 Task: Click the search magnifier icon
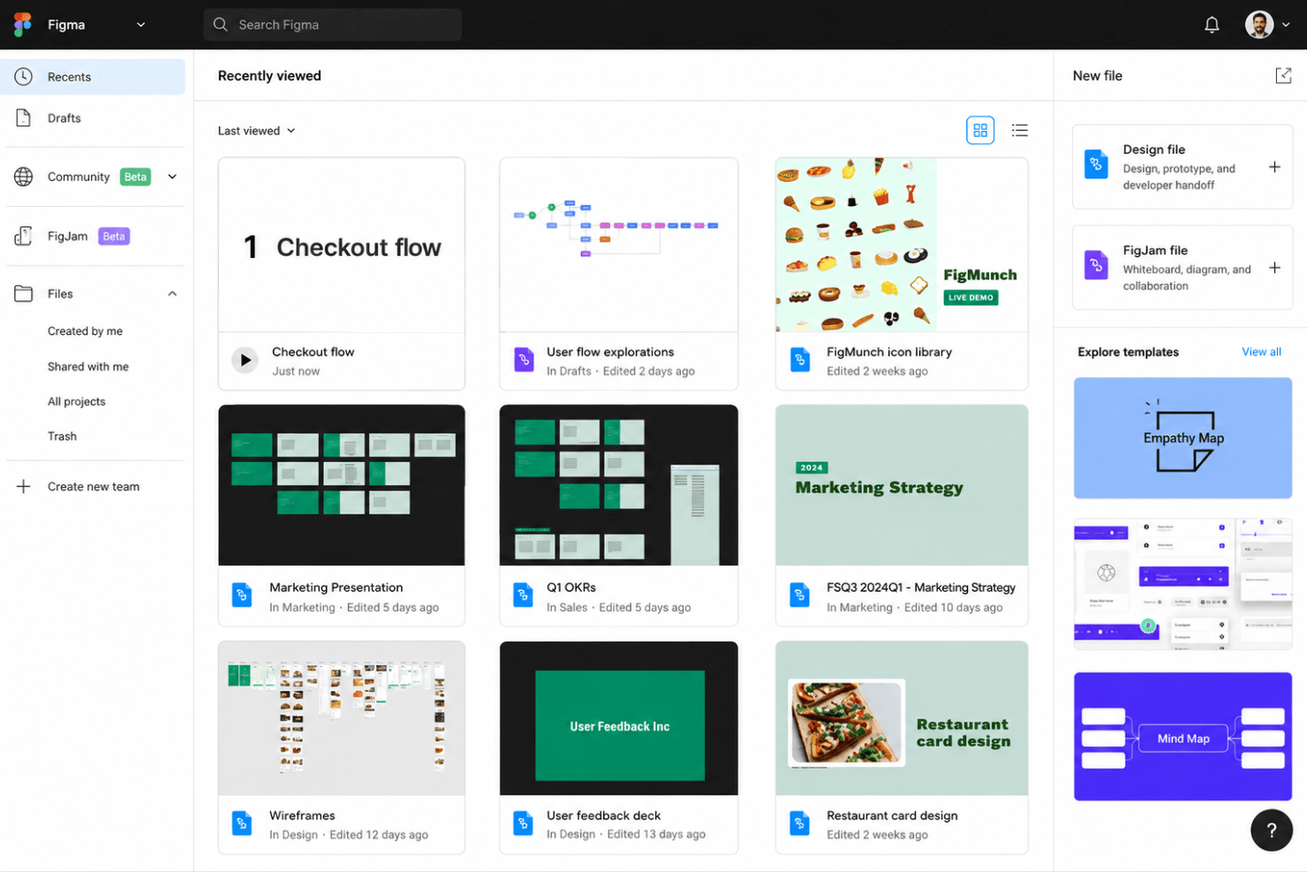(x=221, y=25)
